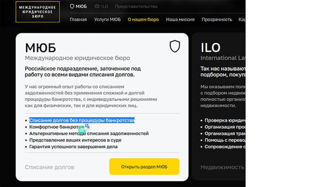Click the yellow Открыть раздел МЮБ button
Viewport: 333px width, 187px height.
[144, 167]
